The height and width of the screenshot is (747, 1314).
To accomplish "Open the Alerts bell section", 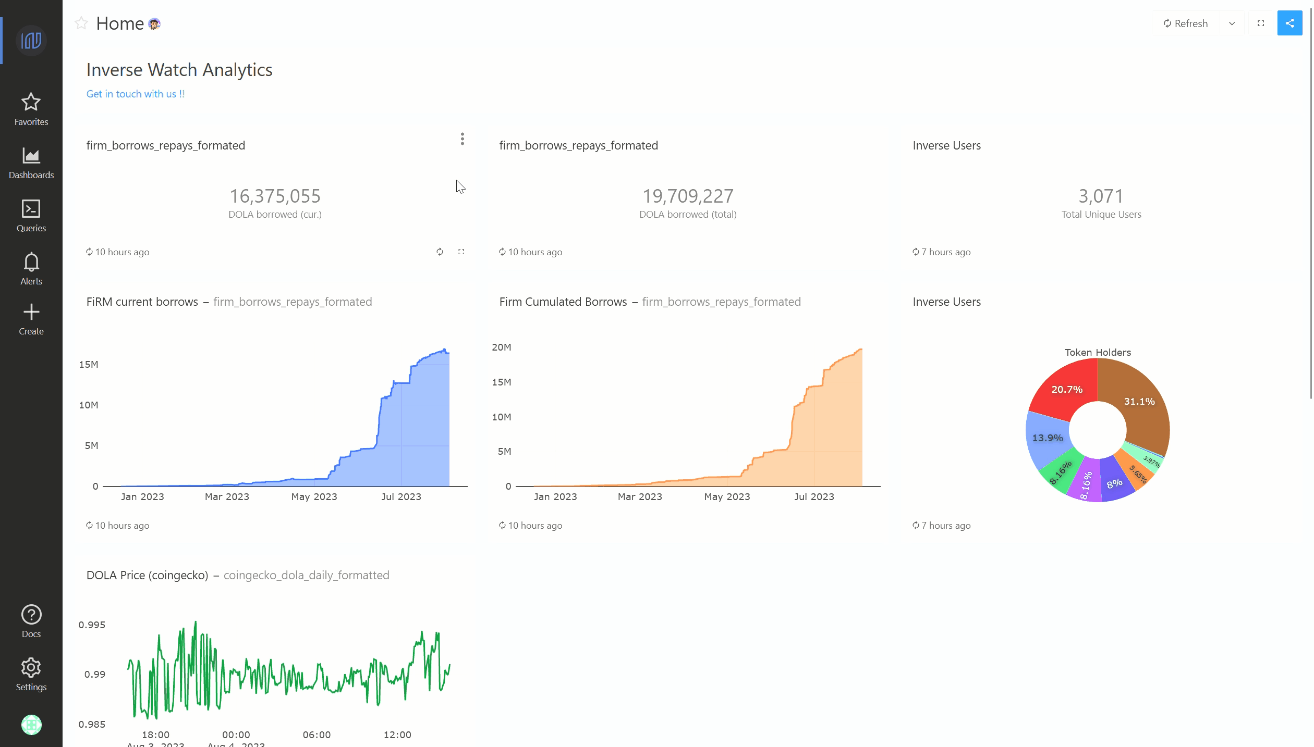I will [31, 269].
